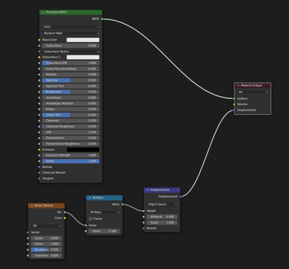Click the Noise Texture Fac output socket
289x269 pixels.
click(x=65, y=212)
